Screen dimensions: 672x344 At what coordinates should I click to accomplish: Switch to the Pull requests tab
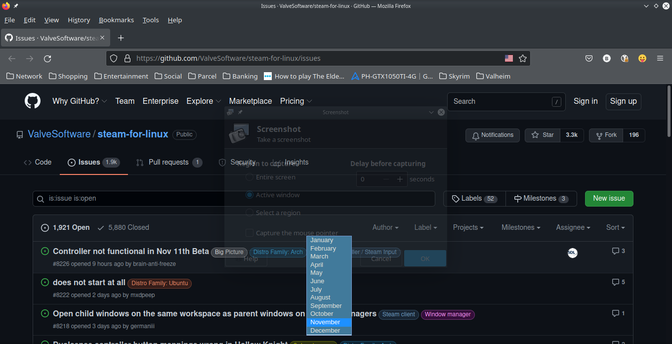point(169,162)
